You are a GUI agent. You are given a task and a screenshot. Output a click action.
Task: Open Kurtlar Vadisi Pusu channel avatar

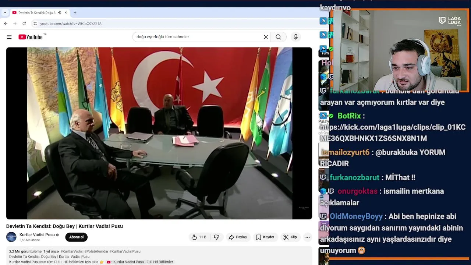coord(11,237)
